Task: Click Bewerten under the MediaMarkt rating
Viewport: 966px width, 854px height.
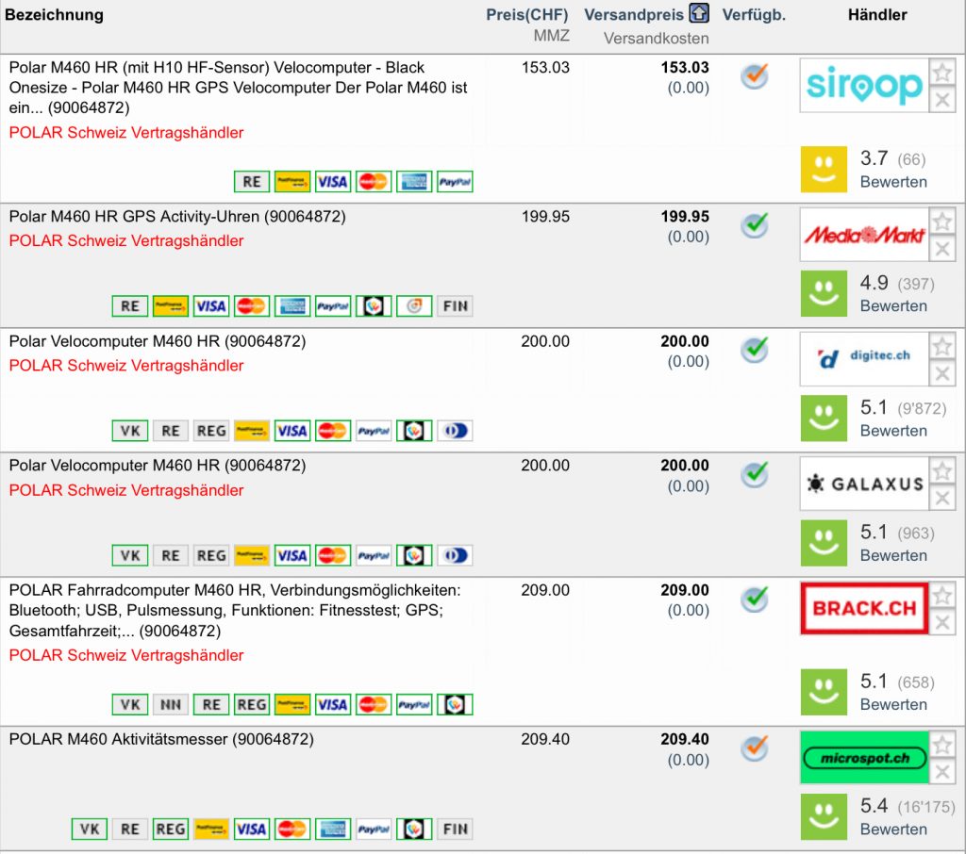Action: click(893, 306)
